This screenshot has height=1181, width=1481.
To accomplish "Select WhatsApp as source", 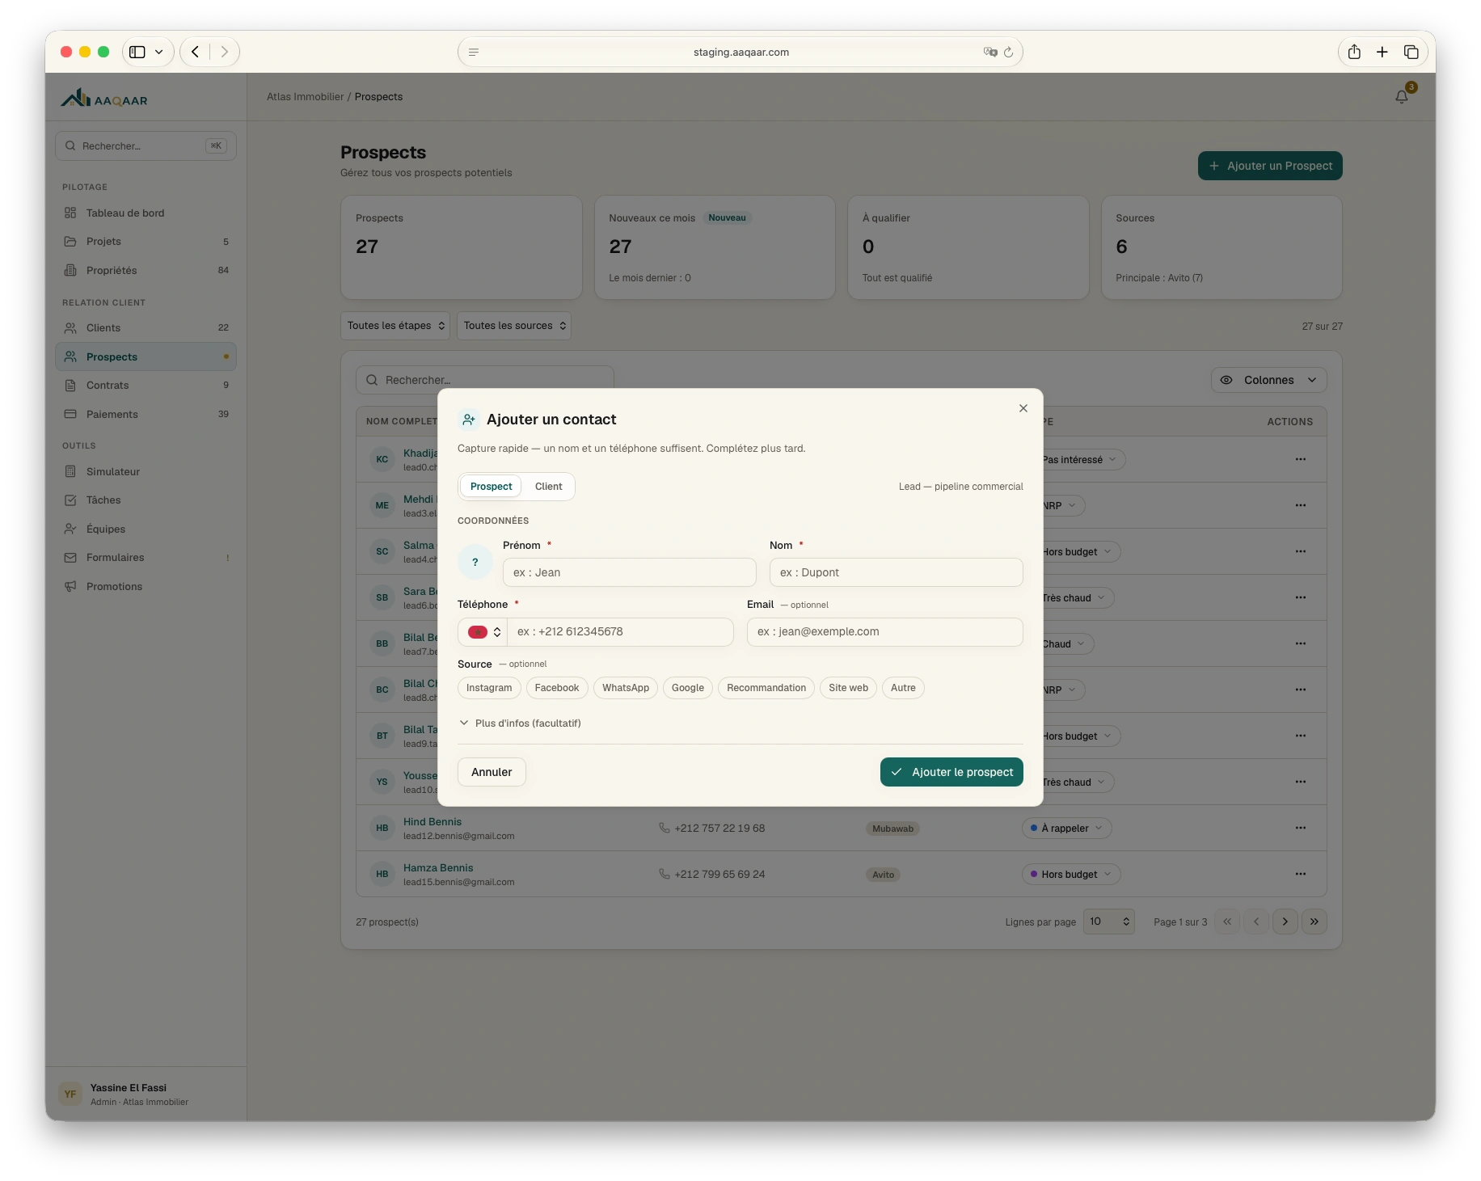I will click(626, 688).
